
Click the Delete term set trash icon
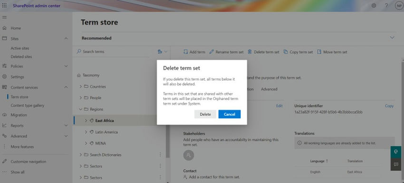[x=250, y=52]
